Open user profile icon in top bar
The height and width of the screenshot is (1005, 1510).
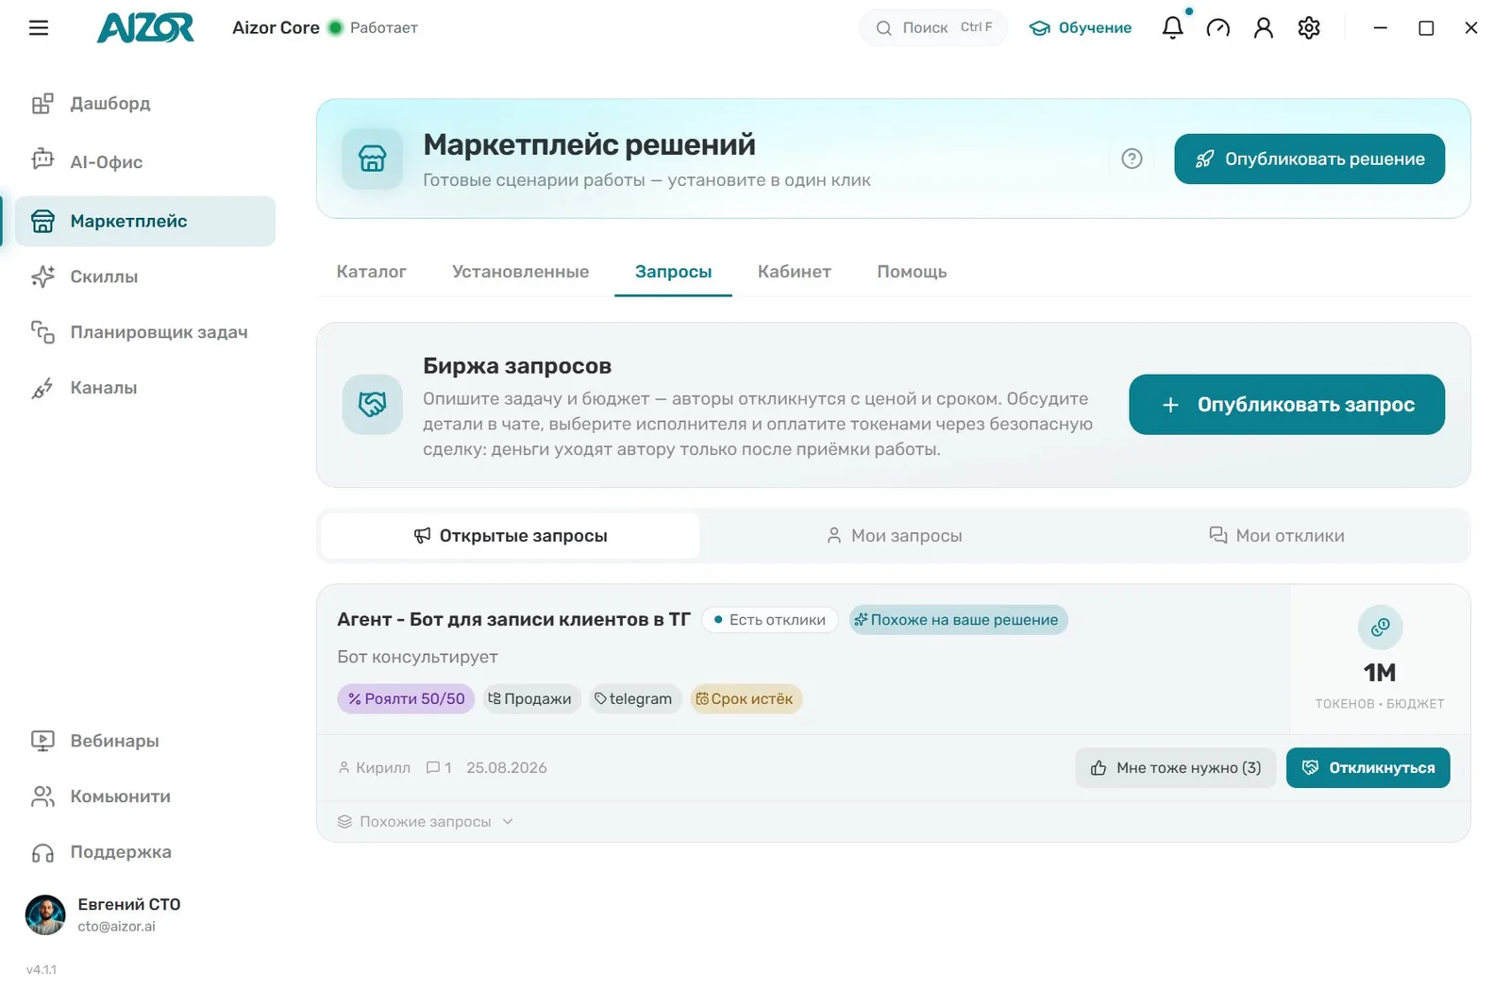tap(1264, 28)
